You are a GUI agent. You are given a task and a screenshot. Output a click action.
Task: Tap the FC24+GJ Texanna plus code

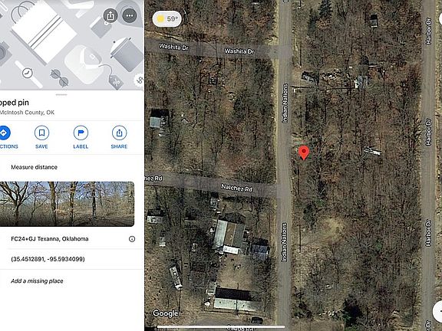tap(50, 239)
